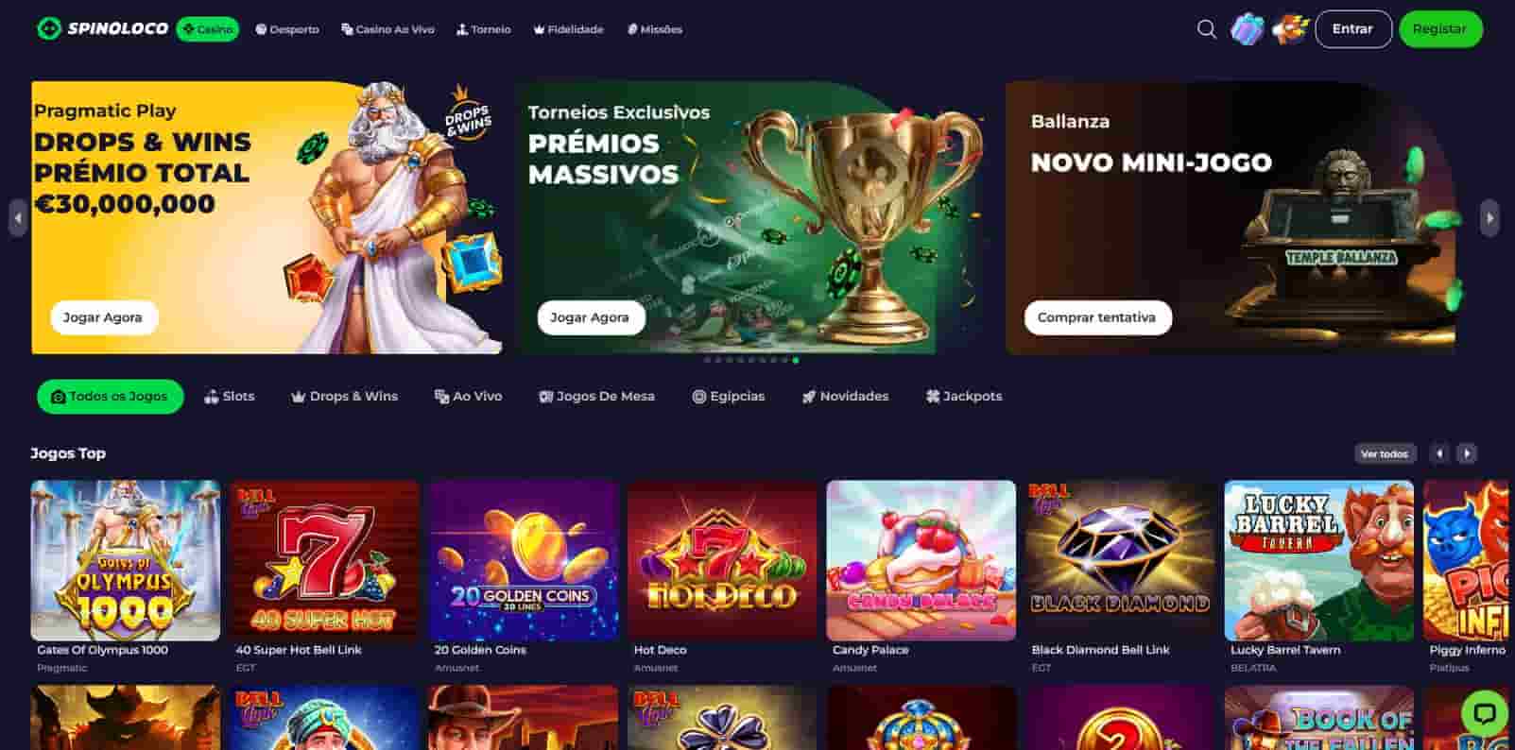Go to the Torneio page
The height and width of the screenshot is (750, 1515).
(484, 29)
